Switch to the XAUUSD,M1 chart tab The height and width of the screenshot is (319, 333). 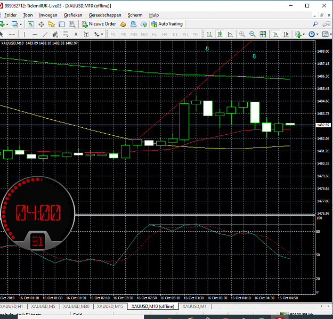point(194,306)
